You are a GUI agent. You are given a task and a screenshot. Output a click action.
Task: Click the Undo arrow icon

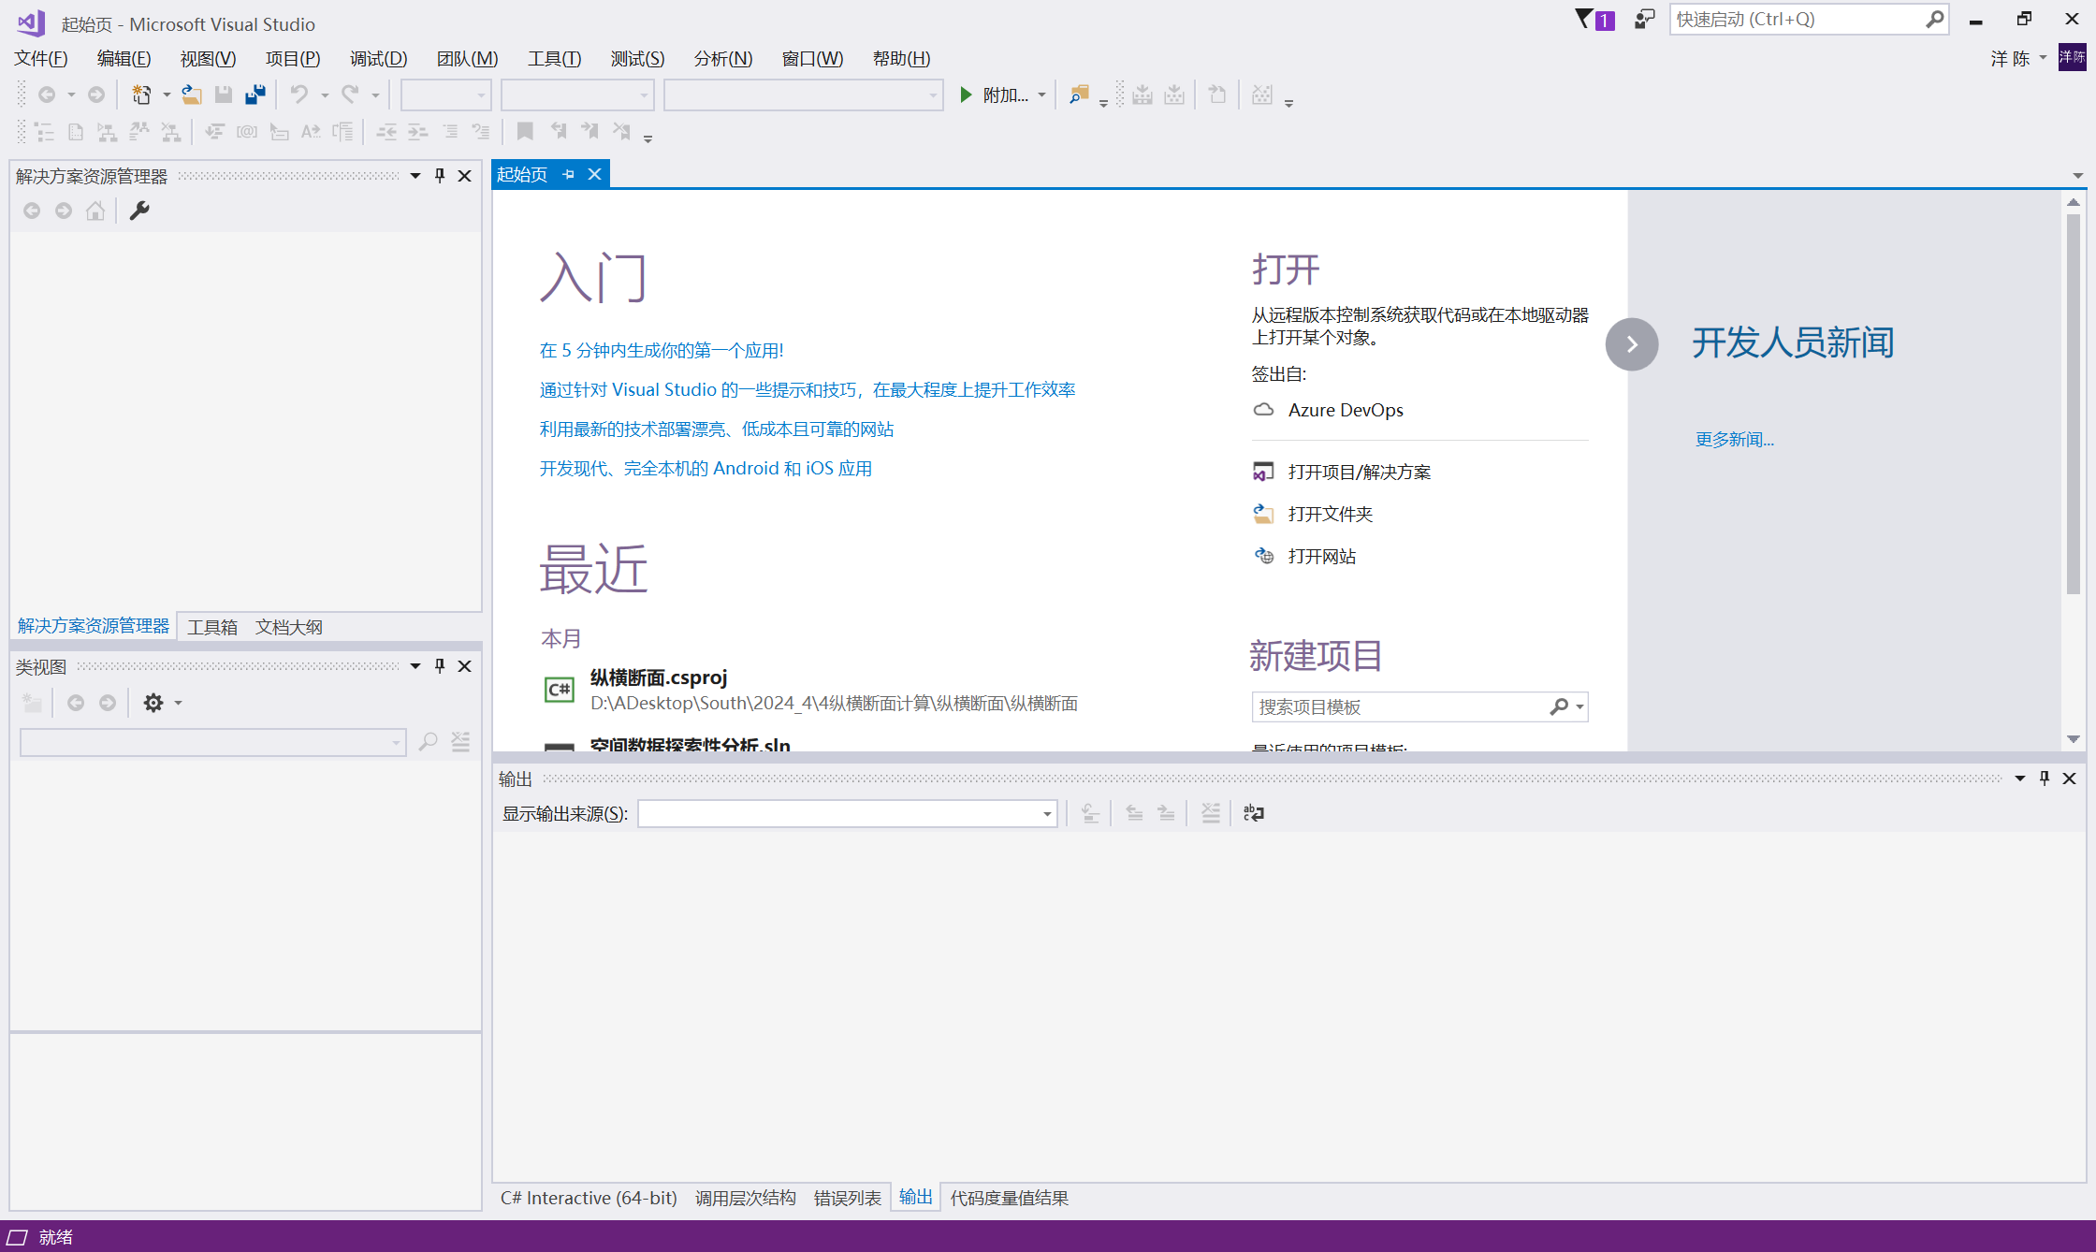(x=298, y=94)
